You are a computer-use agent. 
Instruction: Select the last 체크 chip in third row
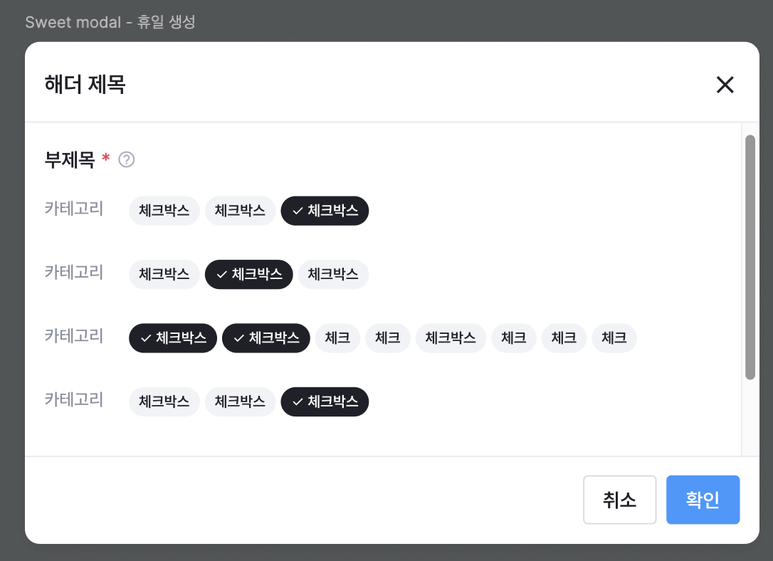point(614,338)
